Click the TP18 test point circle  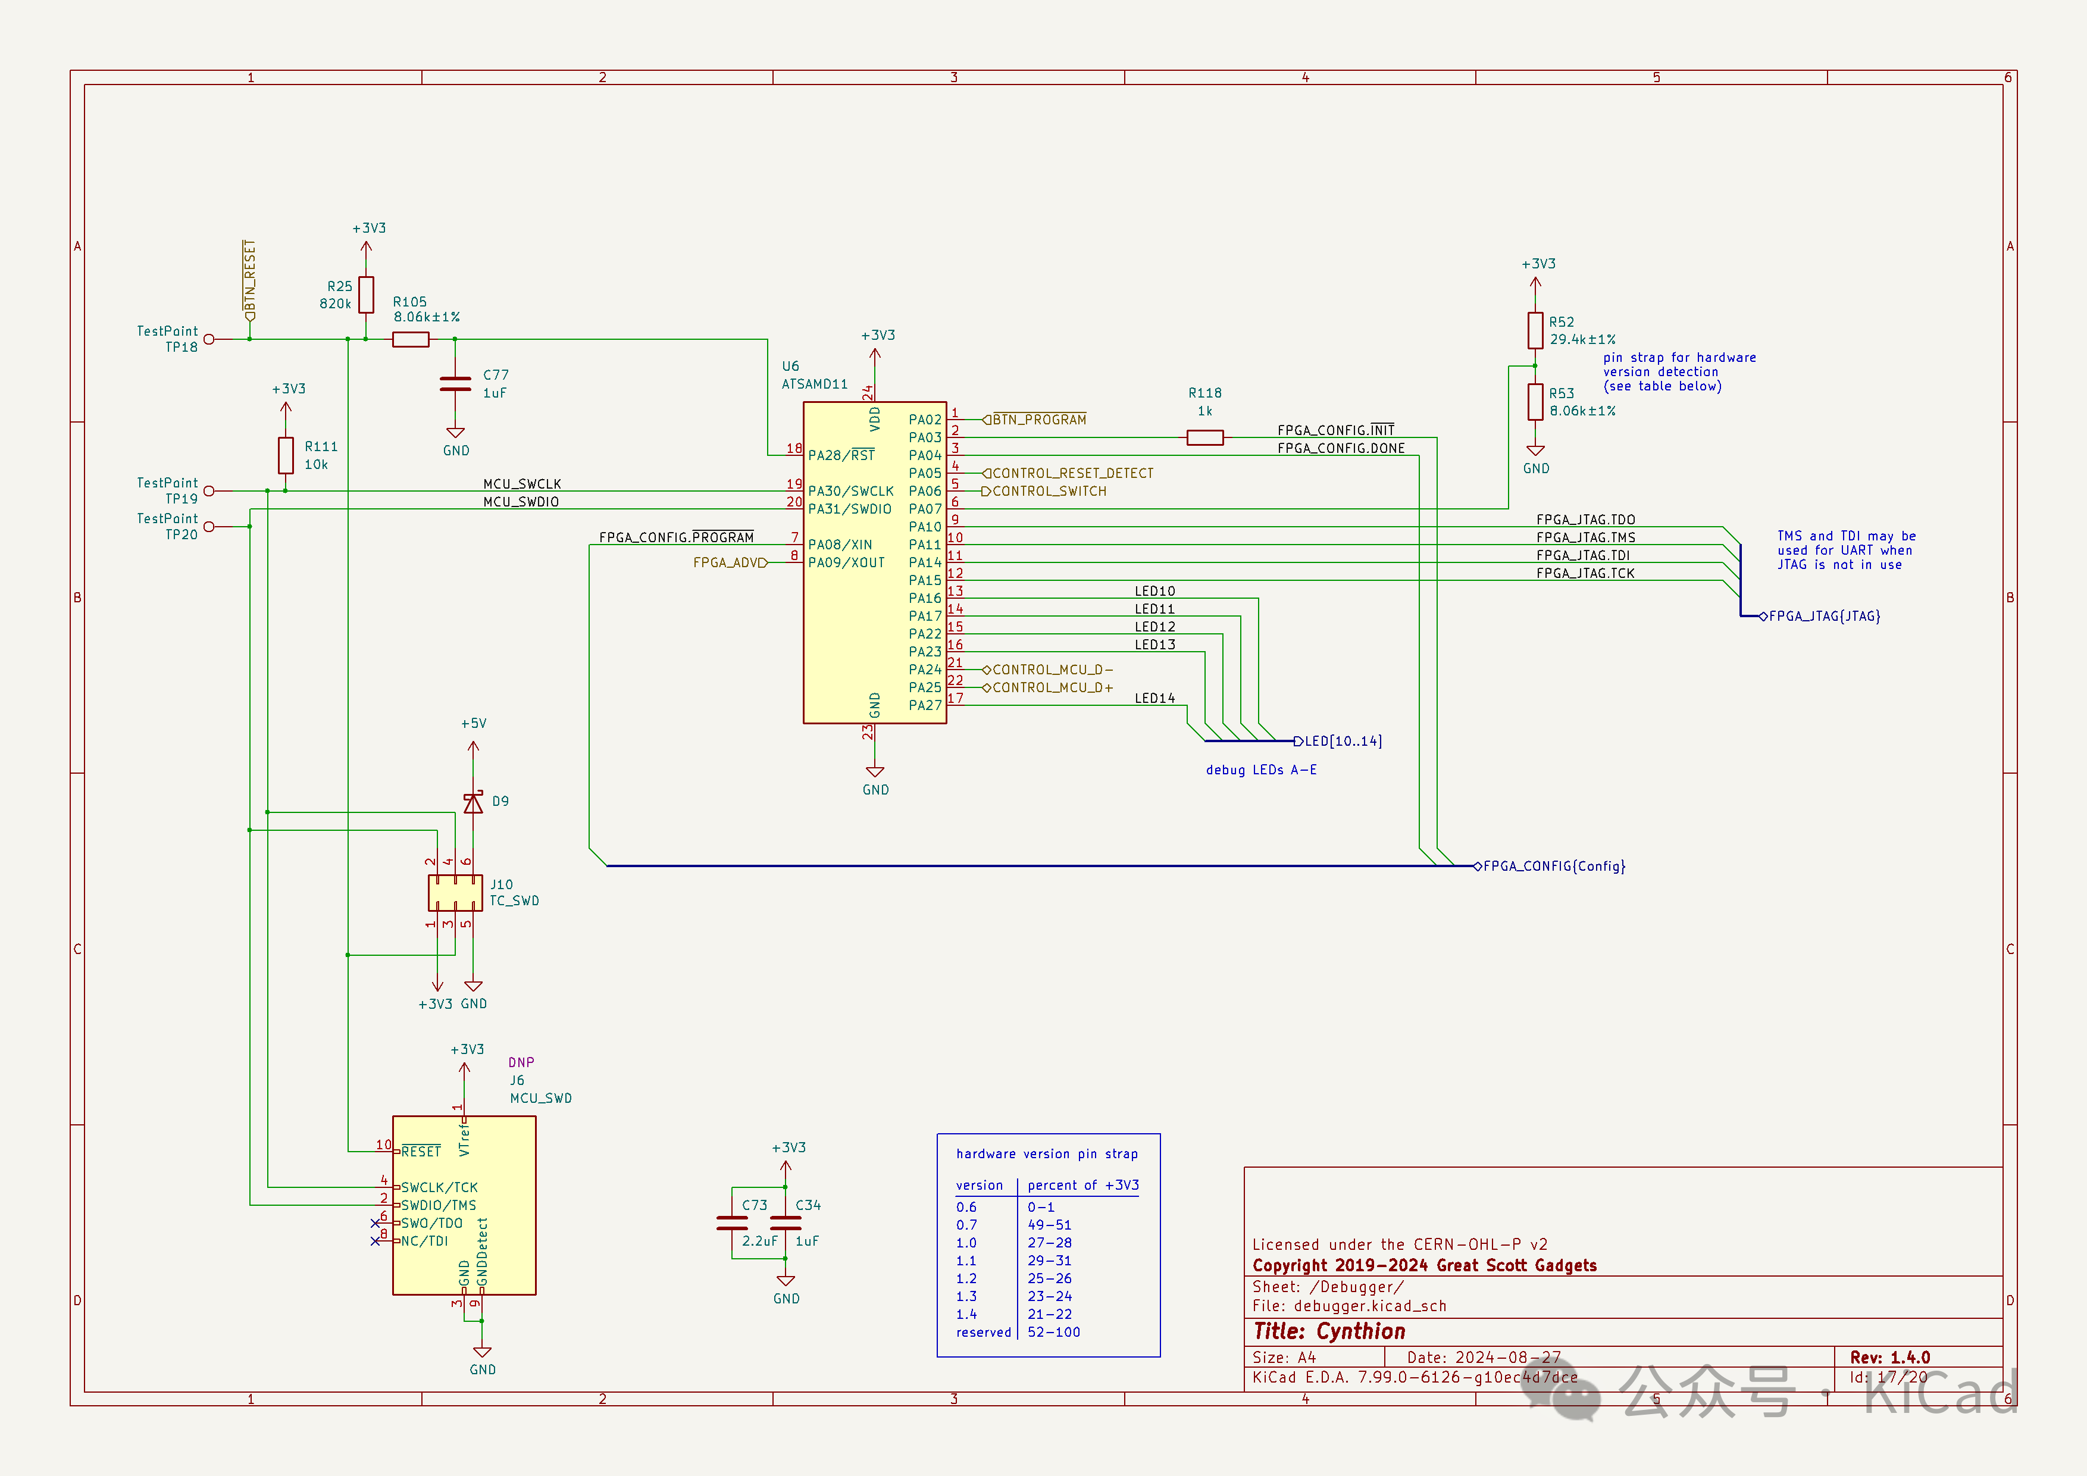pyautogui.click(x=209, y=339)
